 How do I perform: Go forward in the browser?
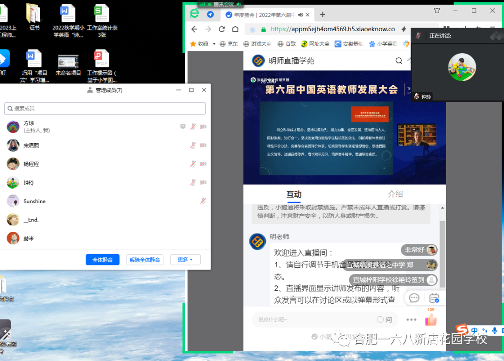pos(208,29)
